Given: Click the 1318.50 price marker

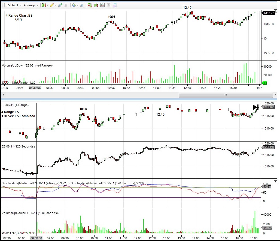Looking at the screenshot, I should pos(268,107).
